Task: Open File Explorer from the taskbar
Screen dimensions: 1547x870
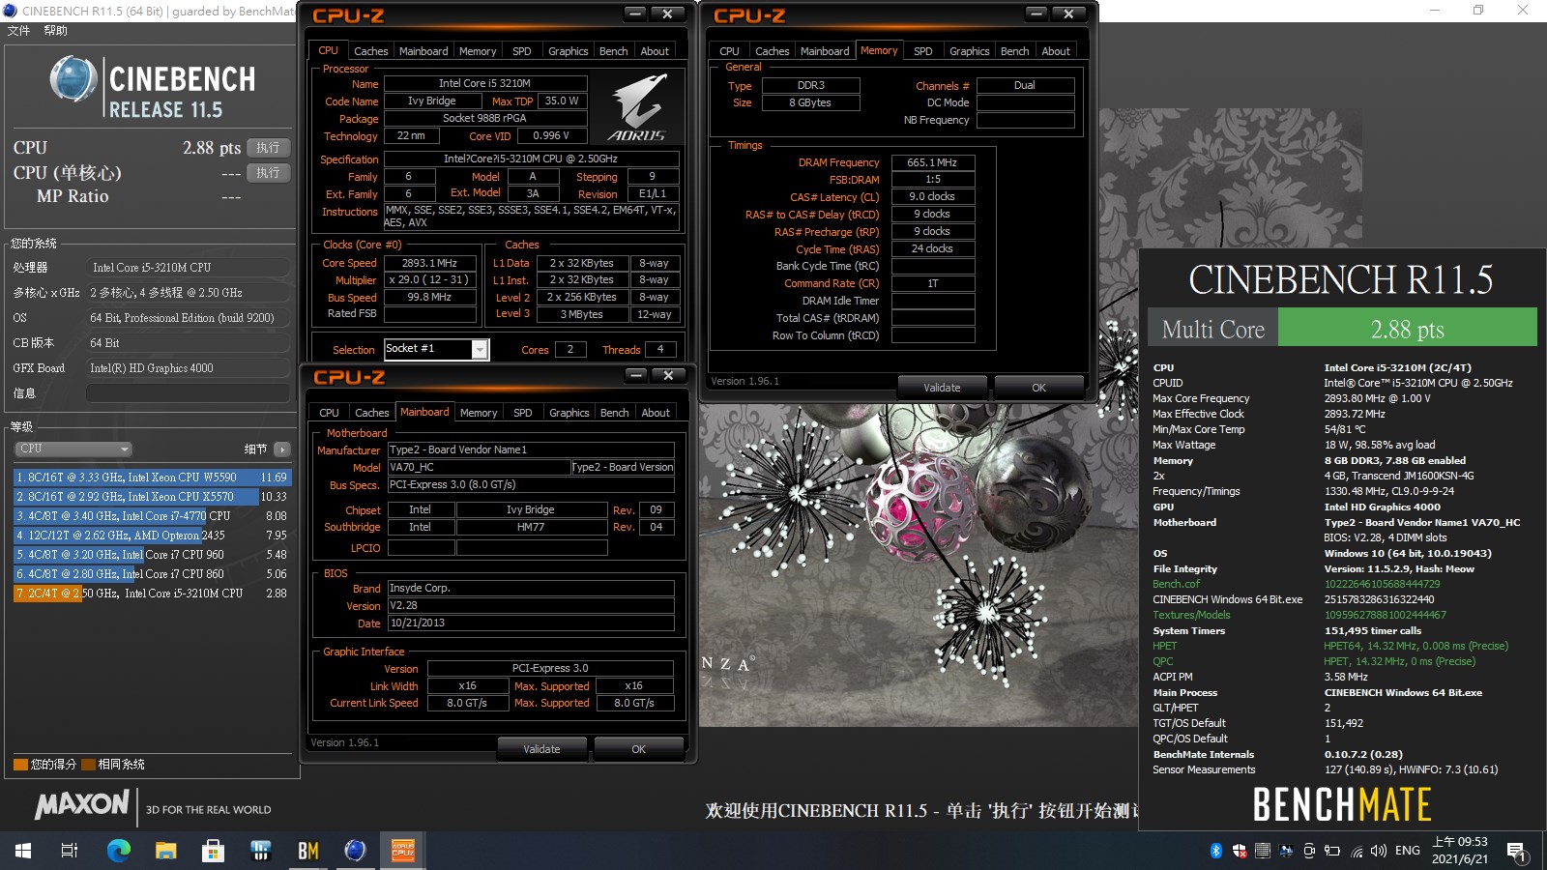Action: pos(165,851)
